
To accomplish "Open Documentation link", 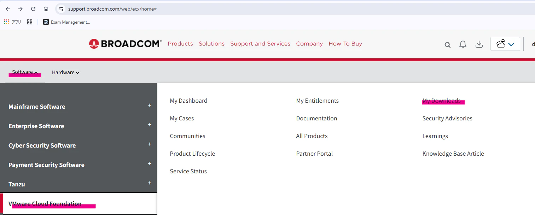I will pyautogui.click(x=316, y=118).
